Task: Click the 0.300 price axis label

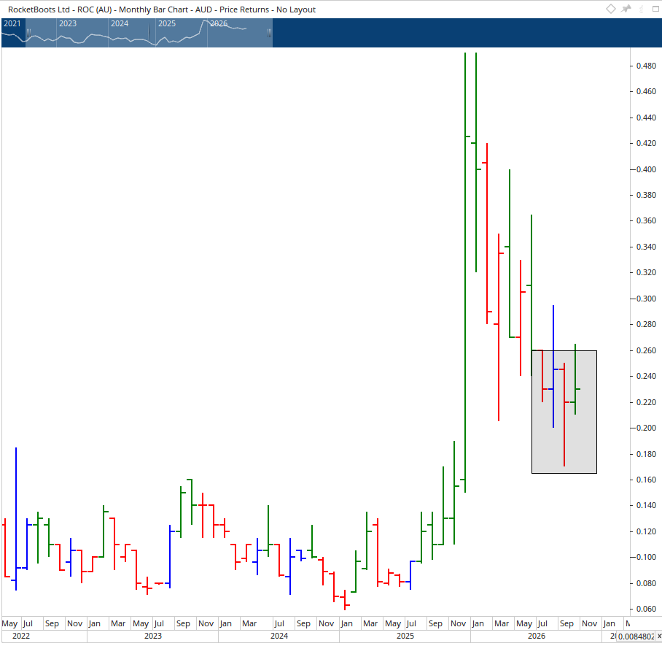Action: click(x=646, y=299)
